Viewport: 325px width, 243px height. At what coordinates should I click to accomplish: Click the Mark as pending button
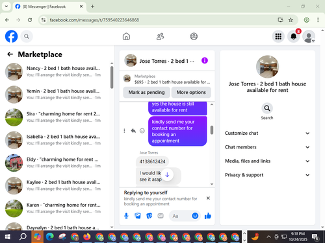coord(146,92)
